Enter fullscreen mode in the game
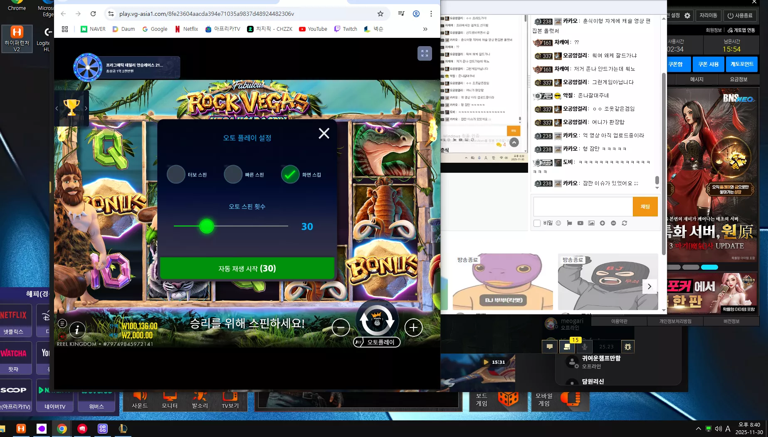Image resolution: width=768 pixels, height=437 pixels. (425, 53)
